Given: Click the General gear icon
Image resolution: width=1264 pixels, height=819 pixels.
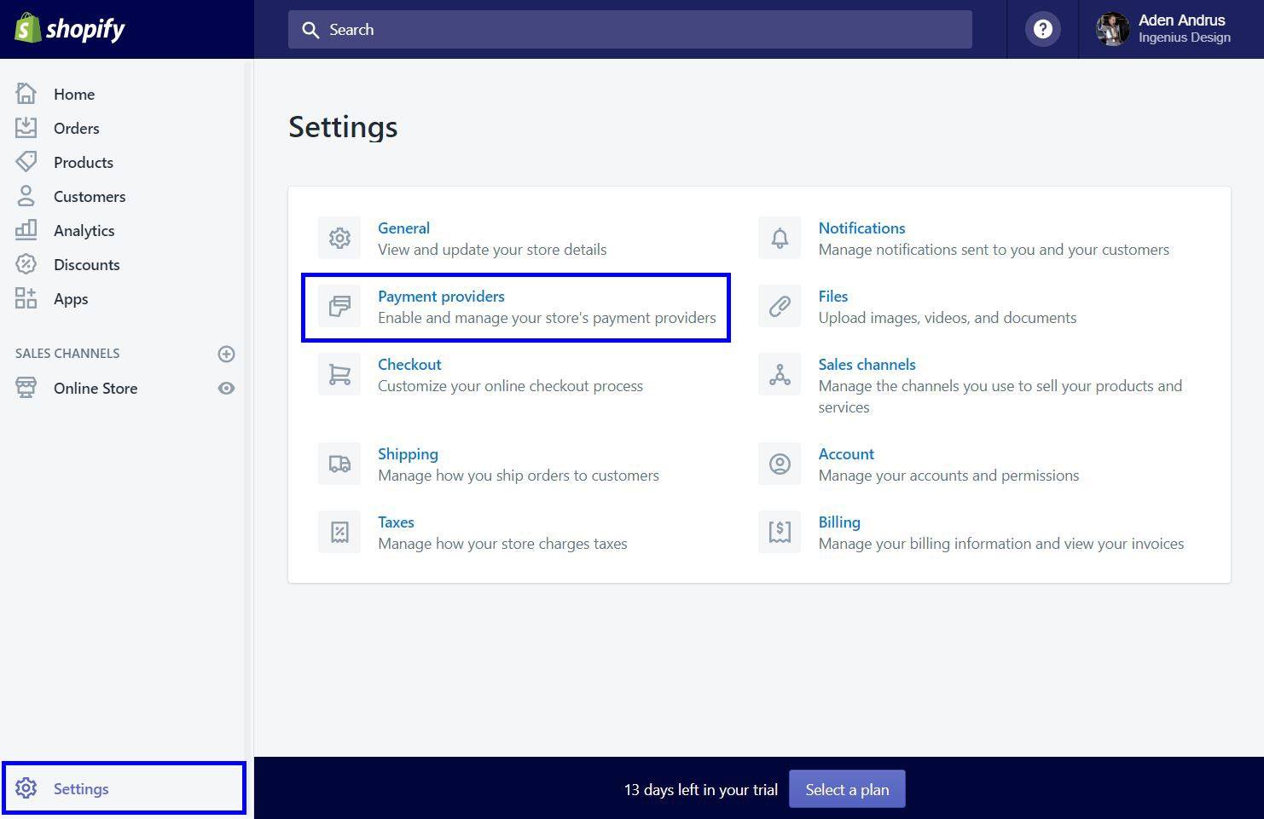Looking at the screenshot, I should [x=339, y=238].
